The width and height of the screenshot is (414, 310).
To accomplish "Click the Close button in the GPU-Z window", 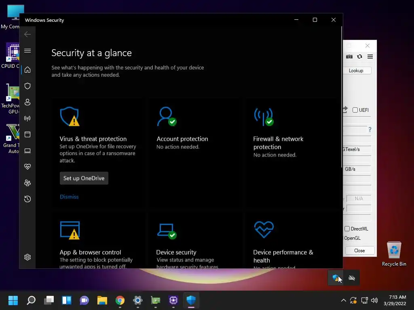I will click(x=359, y=250).
